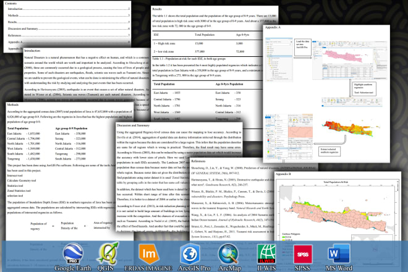Click the Methods page heading

point(13,104)
